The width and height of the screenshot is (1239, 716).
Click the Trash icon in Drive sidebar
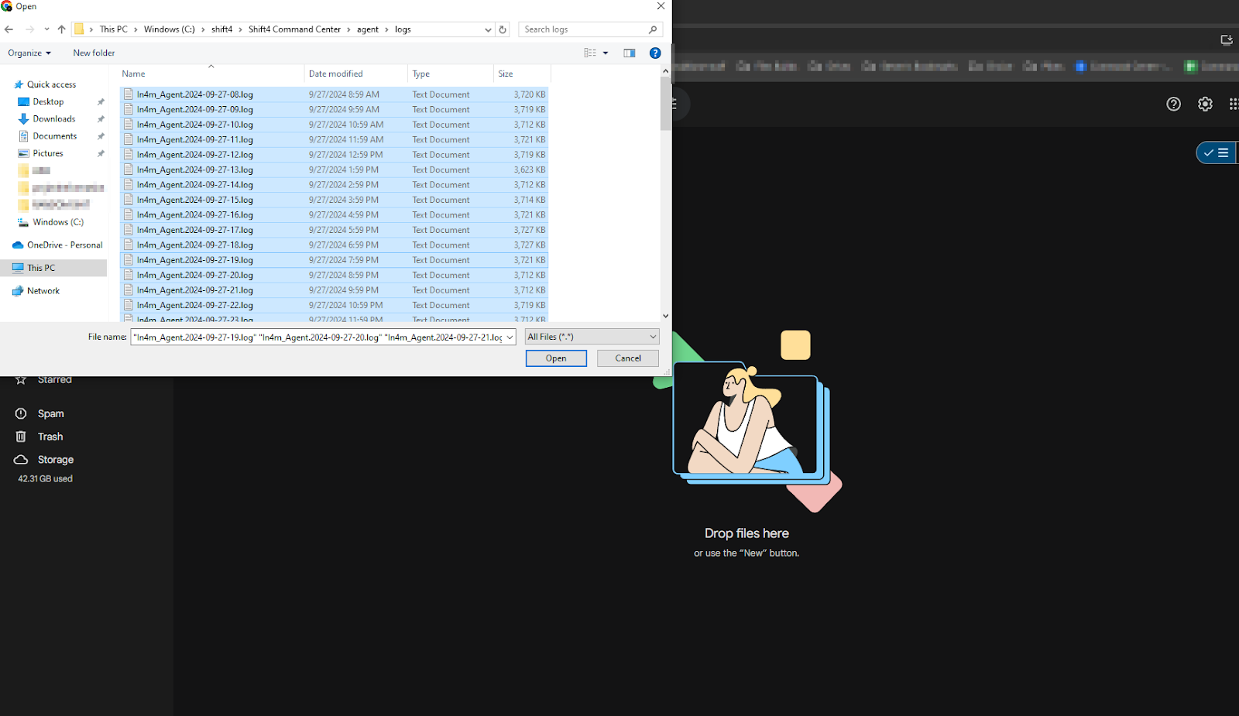[21, 437]
